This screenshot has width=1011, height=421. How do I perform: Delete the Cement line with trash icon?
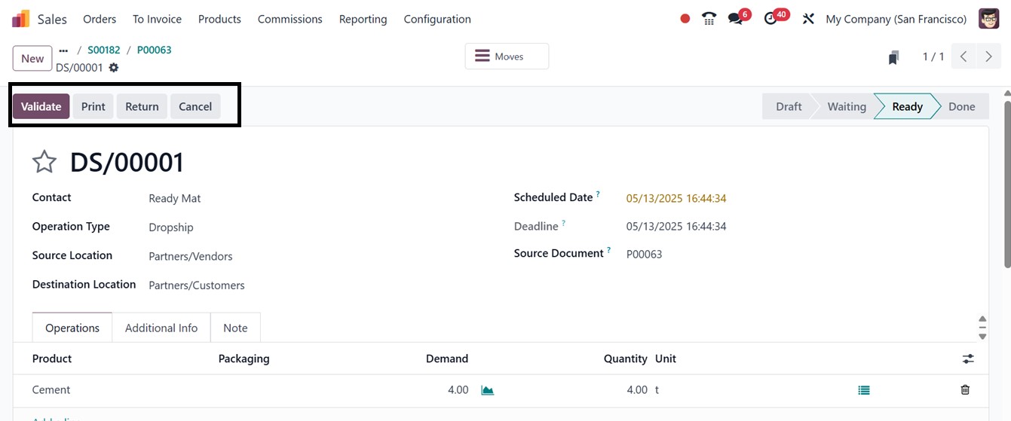[965, 390]
